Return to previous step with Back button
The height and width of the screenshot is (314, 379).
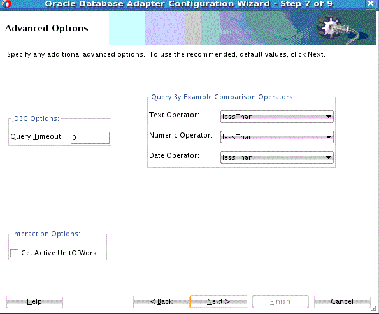point(161,301)
